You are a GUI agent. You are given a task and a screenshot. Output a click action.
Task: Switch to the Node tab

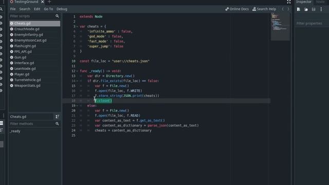[320, 2]
